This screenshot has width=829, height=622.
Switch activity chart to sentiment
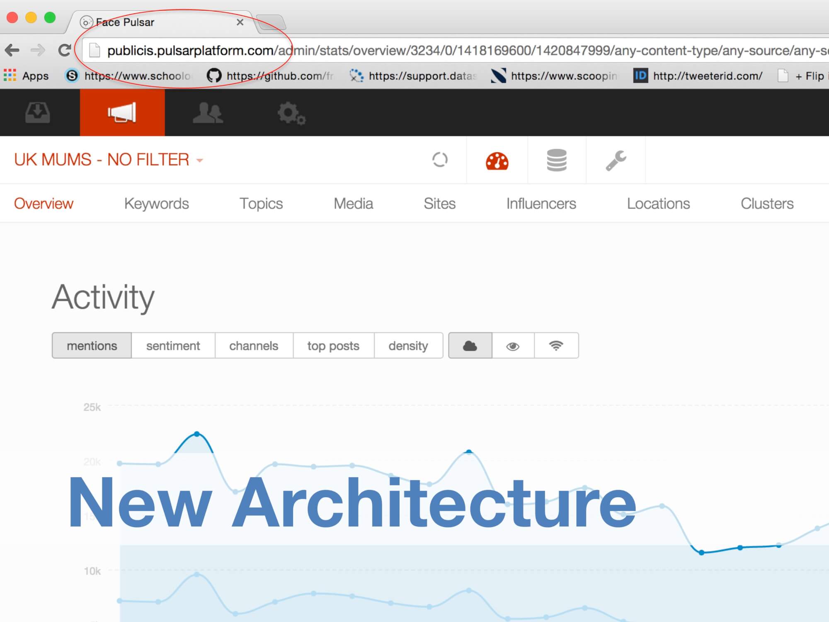[x=173, y=346]
